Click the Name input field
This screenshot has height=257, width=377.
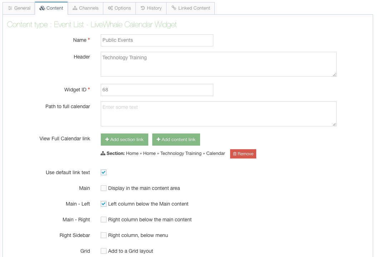coord(157,40)
